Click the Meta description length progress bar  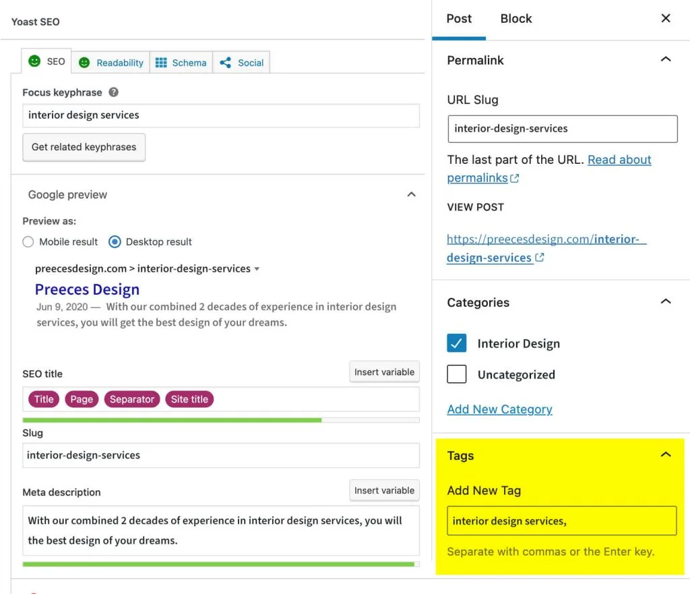coord(221,564)
